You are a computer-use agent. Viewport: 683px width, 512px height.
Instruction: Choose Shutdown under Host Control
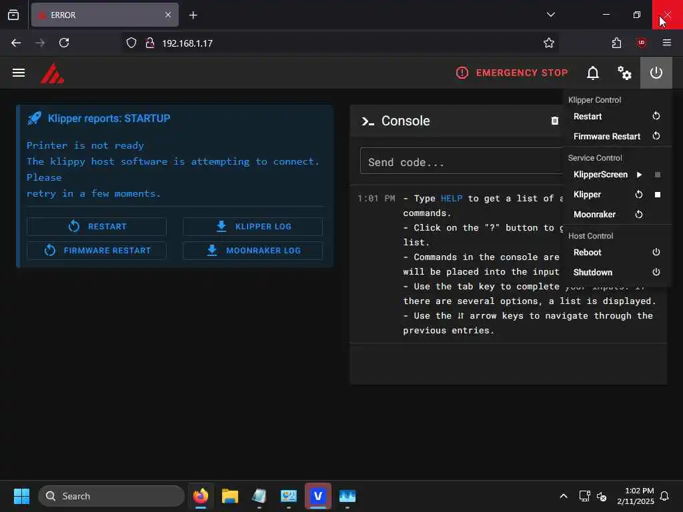pyautogui.click(x=617, y=272)
